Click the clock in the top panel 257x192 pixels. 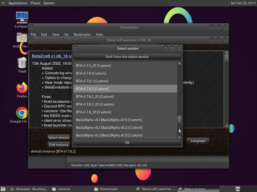(243, 3)
